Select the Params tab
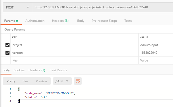 [x=11, y=21]
